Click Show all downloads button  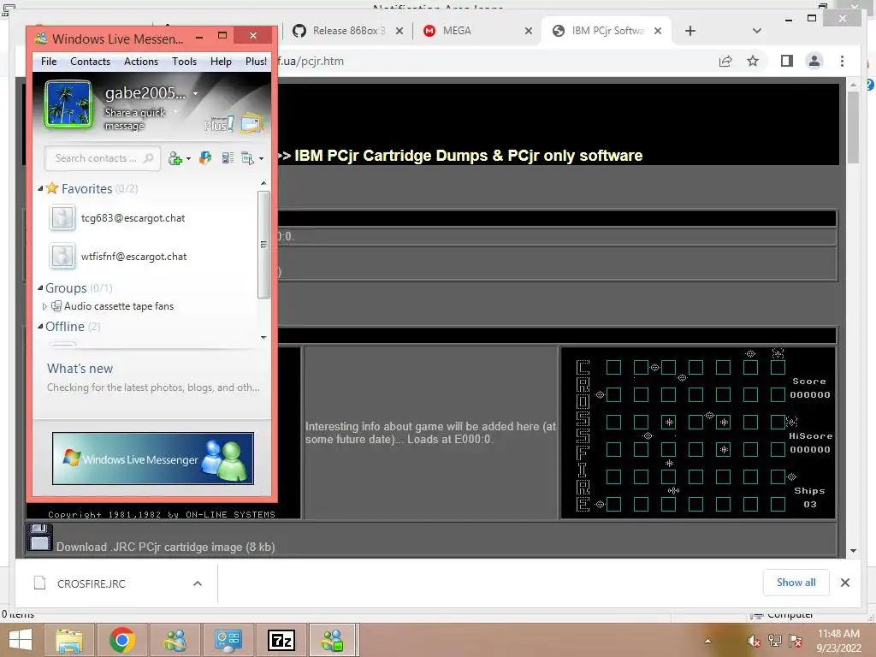pos(796,583)
